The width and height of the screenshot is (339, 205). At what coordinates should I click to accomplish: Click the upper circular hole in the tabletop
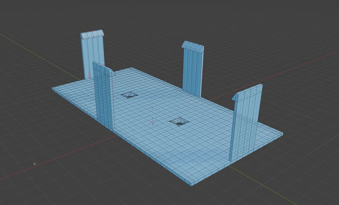click(x=129, y=95)
